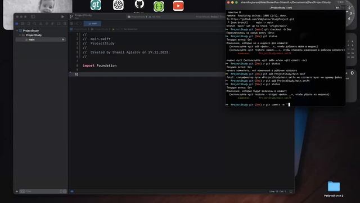Image resolution: width=360 pixels, height=203 pixels.
Task: Click the git checkout -b Dev line
Action: [x=259, y=29]
